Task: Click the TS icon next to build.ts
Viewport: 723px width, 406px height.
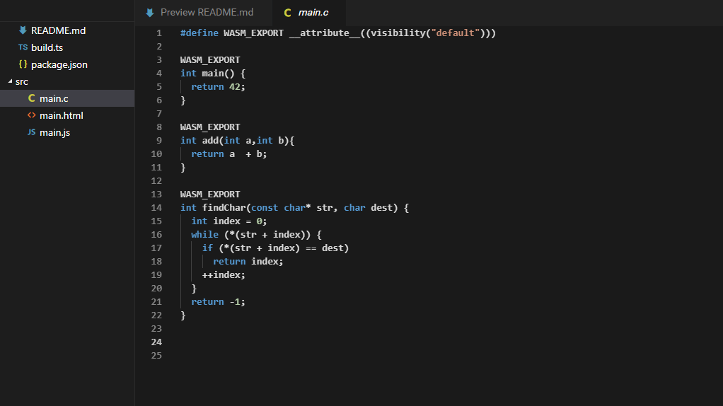Action: pos(23,47)
